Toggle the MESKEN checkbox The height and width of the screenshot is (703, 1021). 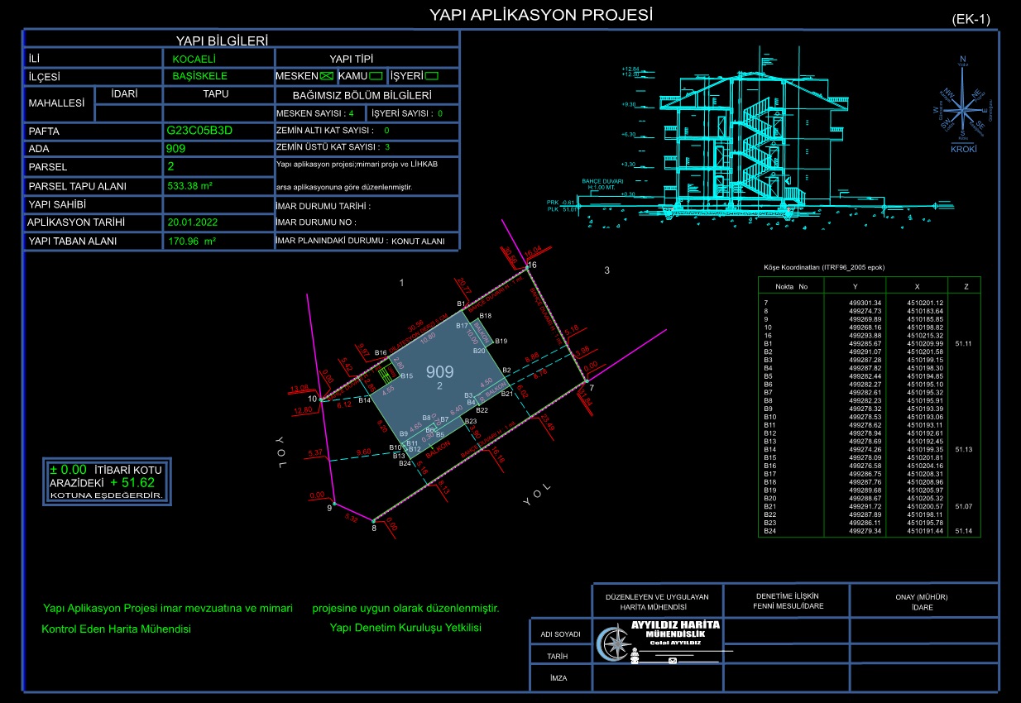pyautogui.click(x=327, y=76)
